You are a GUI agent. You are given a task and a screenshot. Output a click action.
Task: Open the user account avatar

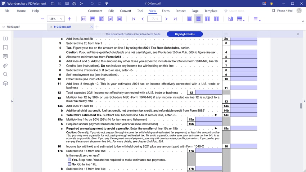point(299,11)
